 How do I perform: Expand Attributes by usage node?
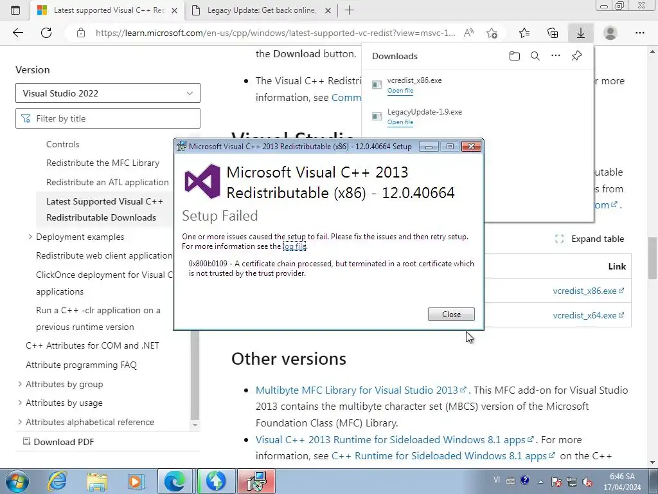(x=20, y=403)
